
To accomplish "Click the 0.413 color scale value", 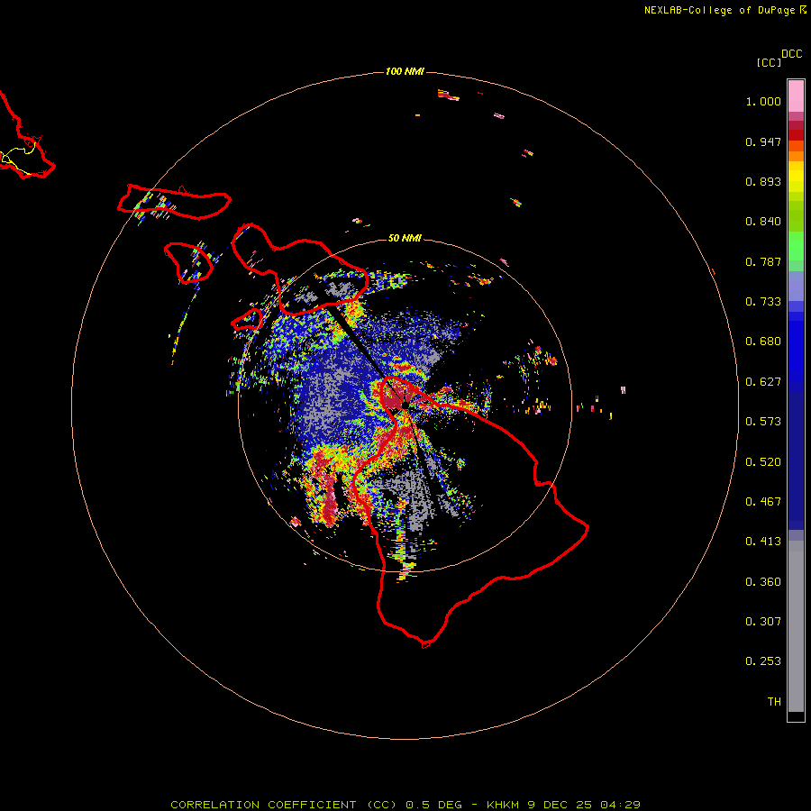I will pos(763,542).
